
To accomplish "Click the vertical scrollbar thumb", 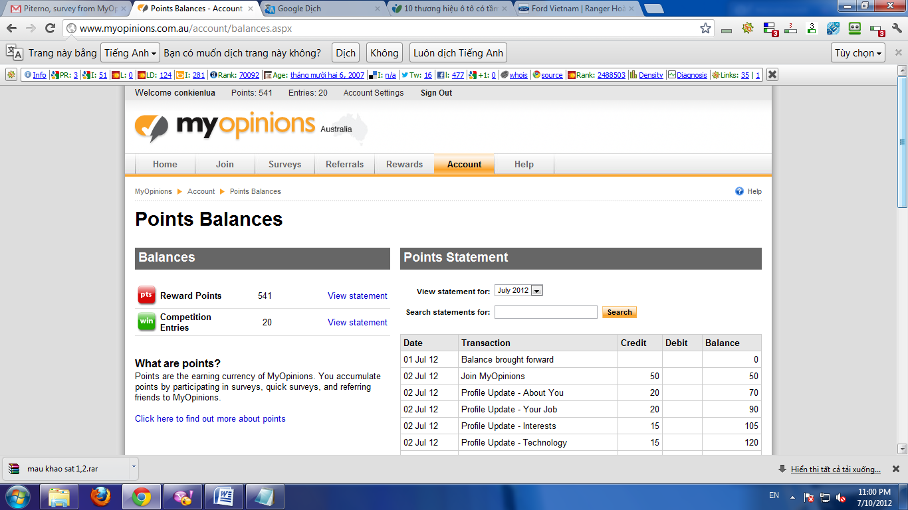I will (902, 141).
